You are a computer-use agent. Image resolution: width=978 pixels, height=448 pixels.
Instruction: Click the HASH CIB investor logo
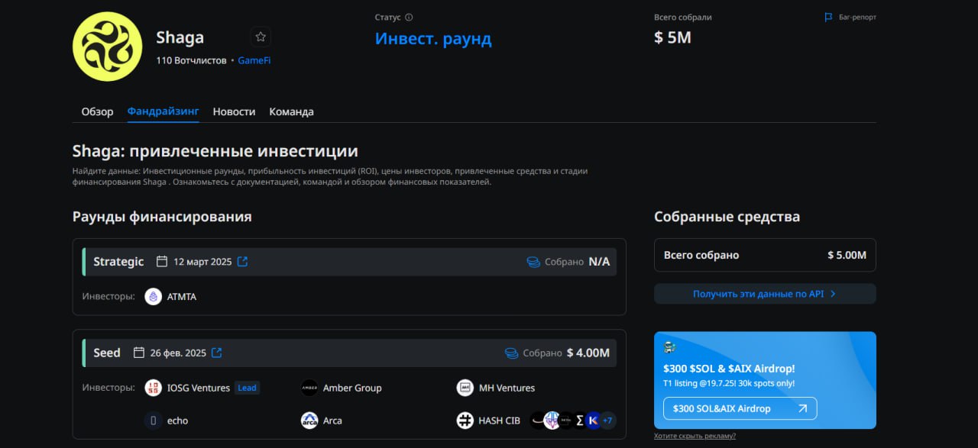pos(465,421)
